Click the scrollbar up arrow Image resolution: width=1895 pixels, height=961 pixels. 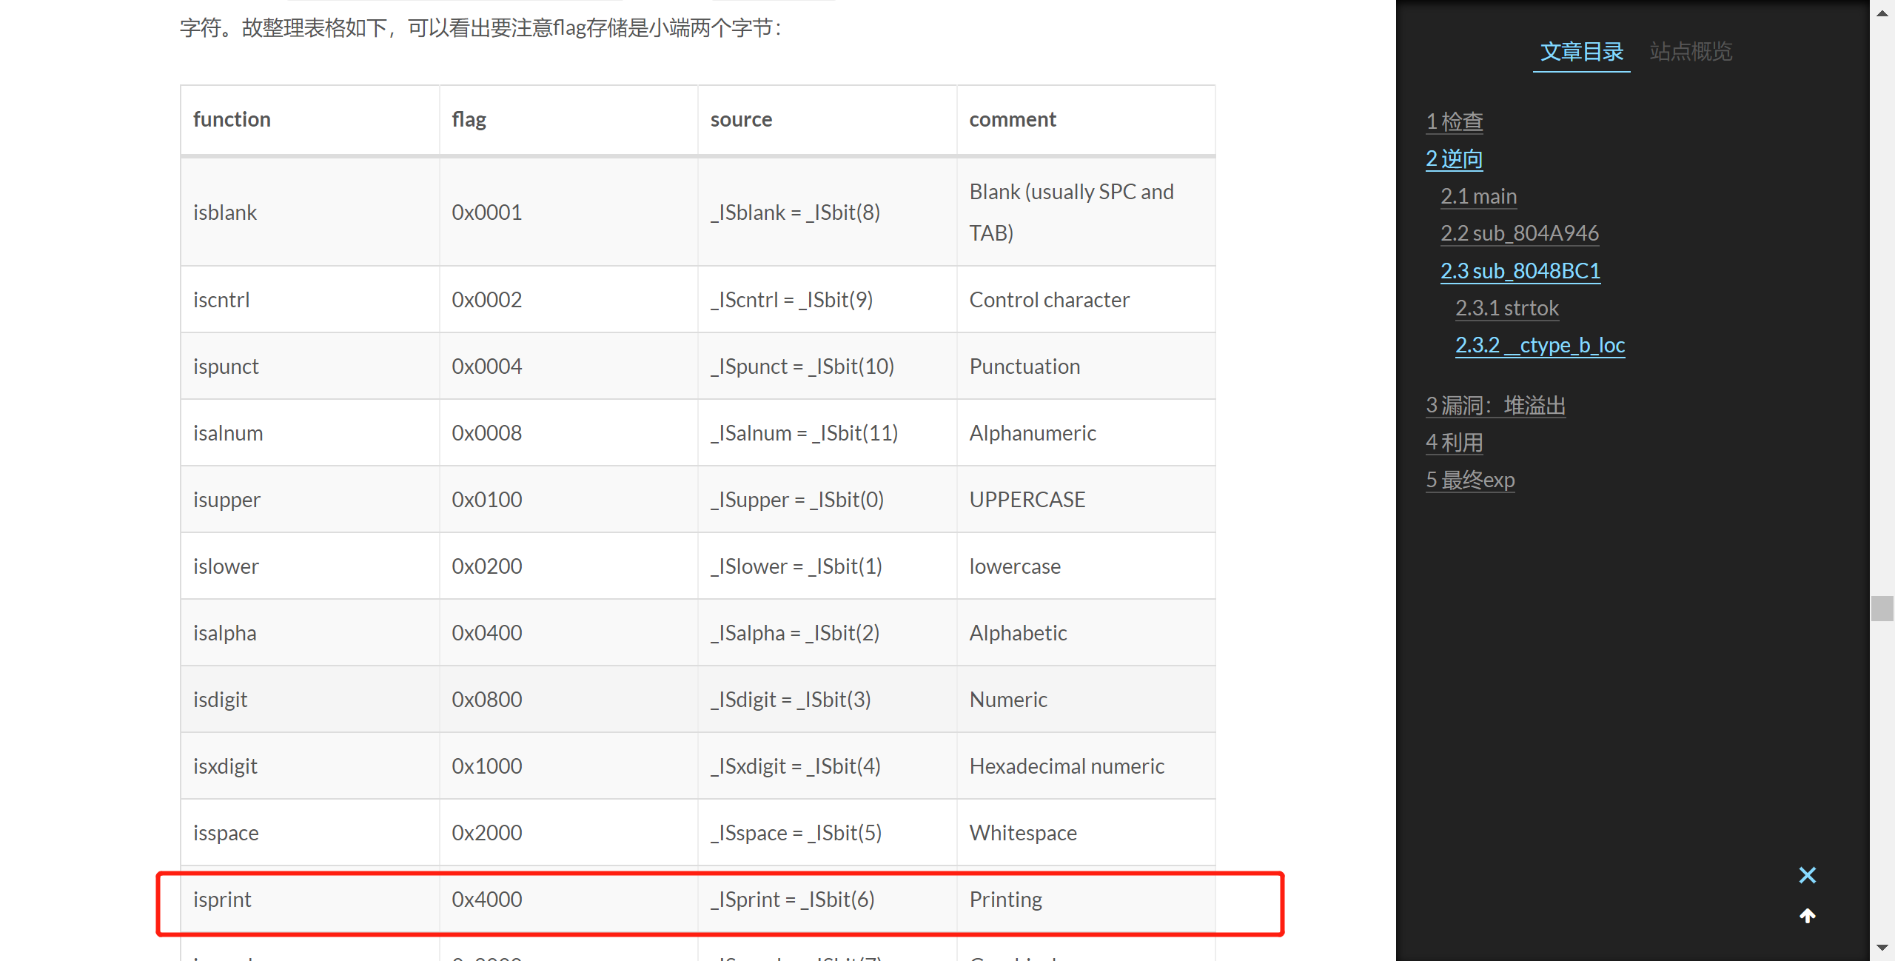(1882, 13)
